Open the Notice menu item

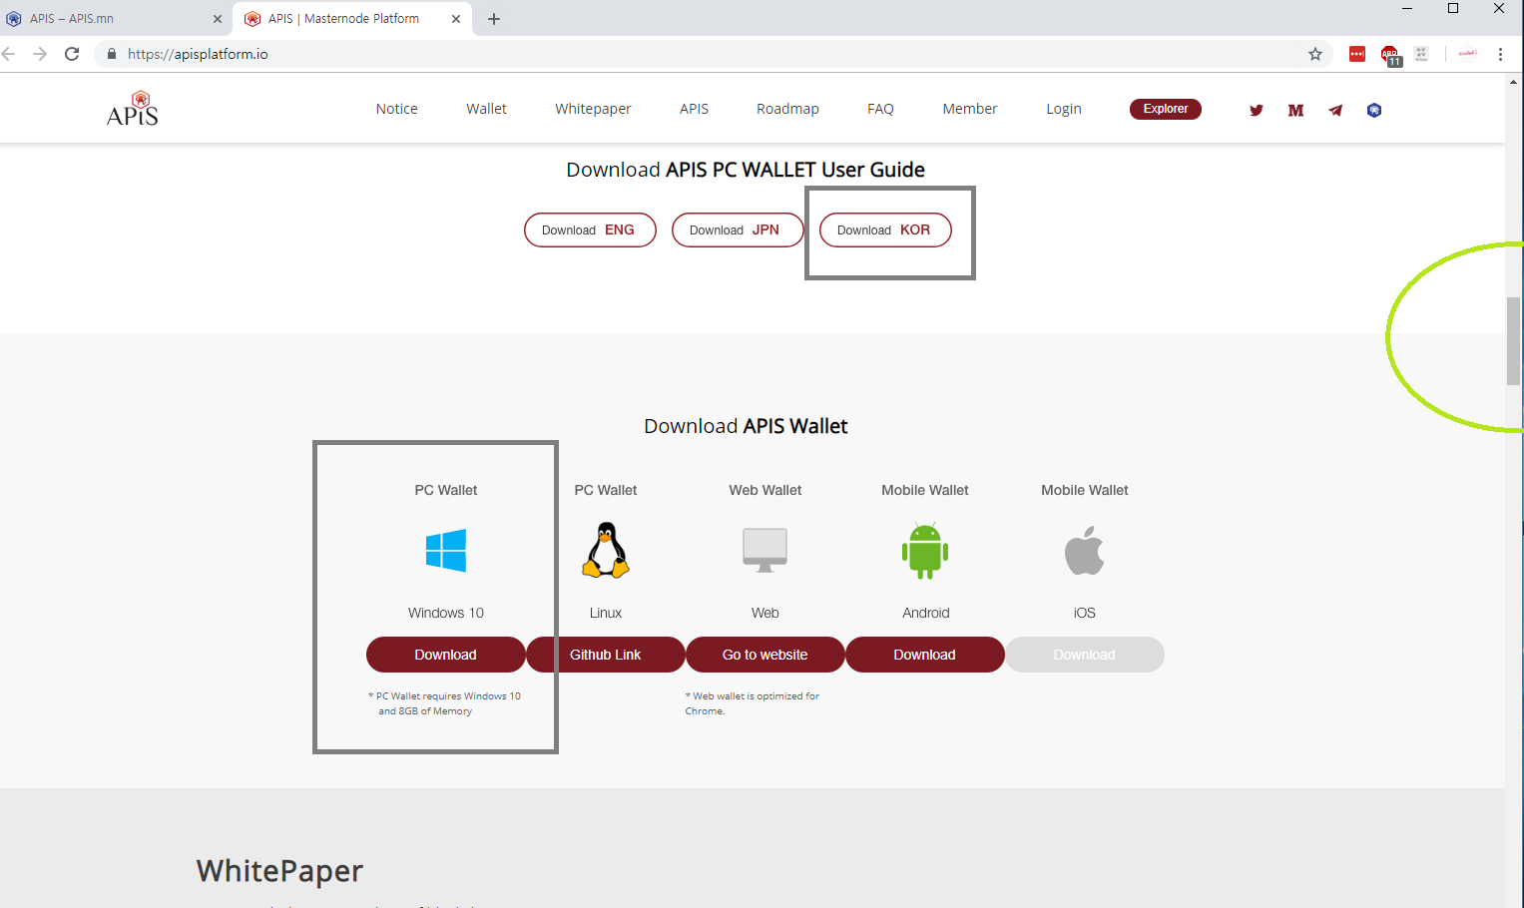pos(397,109)
